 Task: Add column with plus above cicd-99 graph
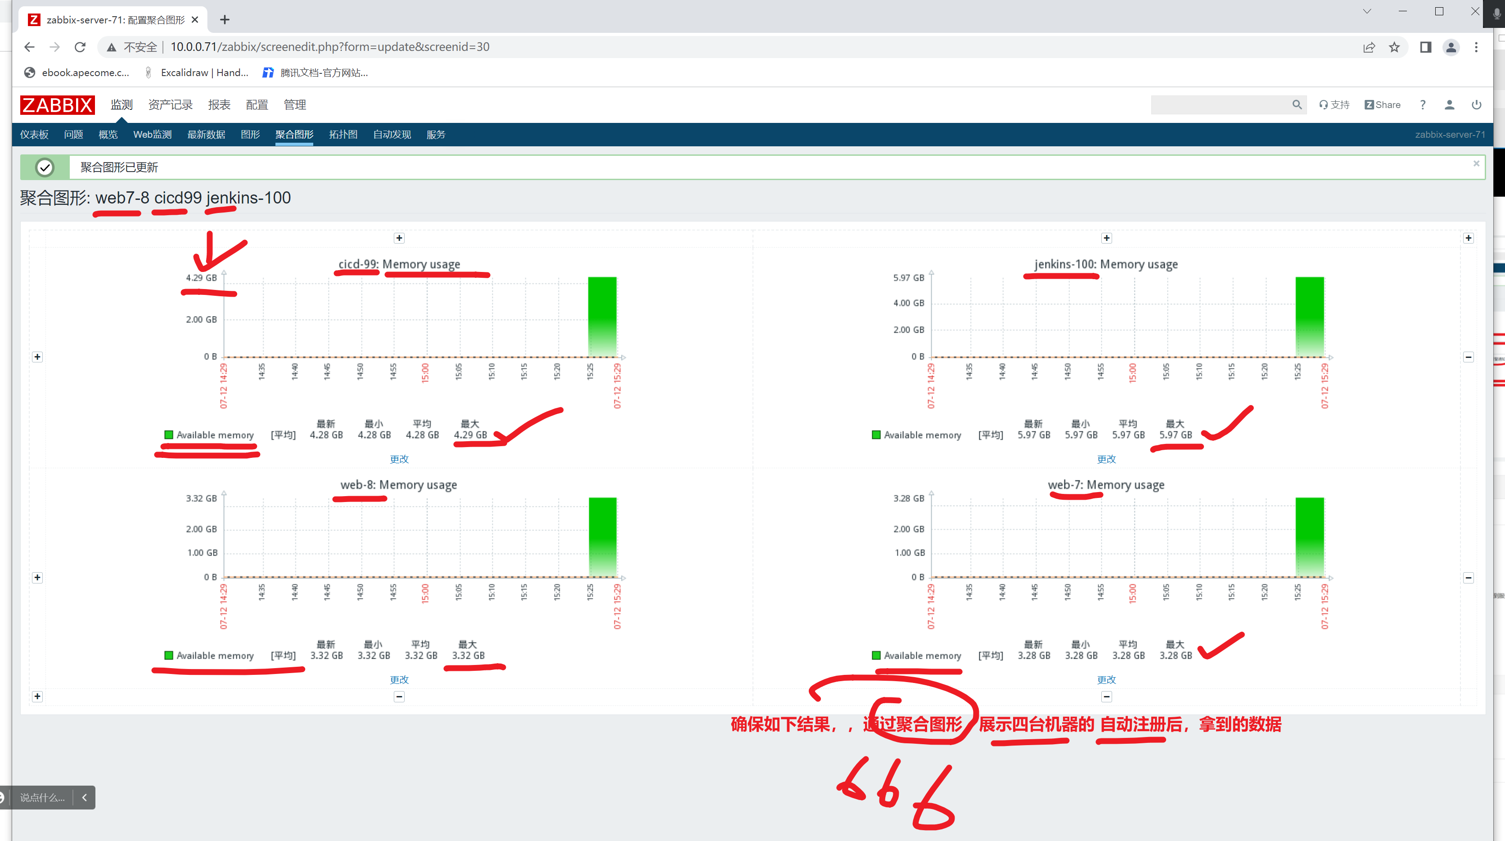click(399, 238)
